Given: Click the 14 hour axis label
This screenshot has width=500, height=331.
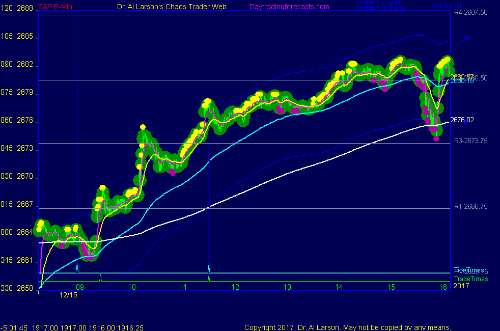Looking at the screenshot, I should pyautogui.click(x=339, y=287).
